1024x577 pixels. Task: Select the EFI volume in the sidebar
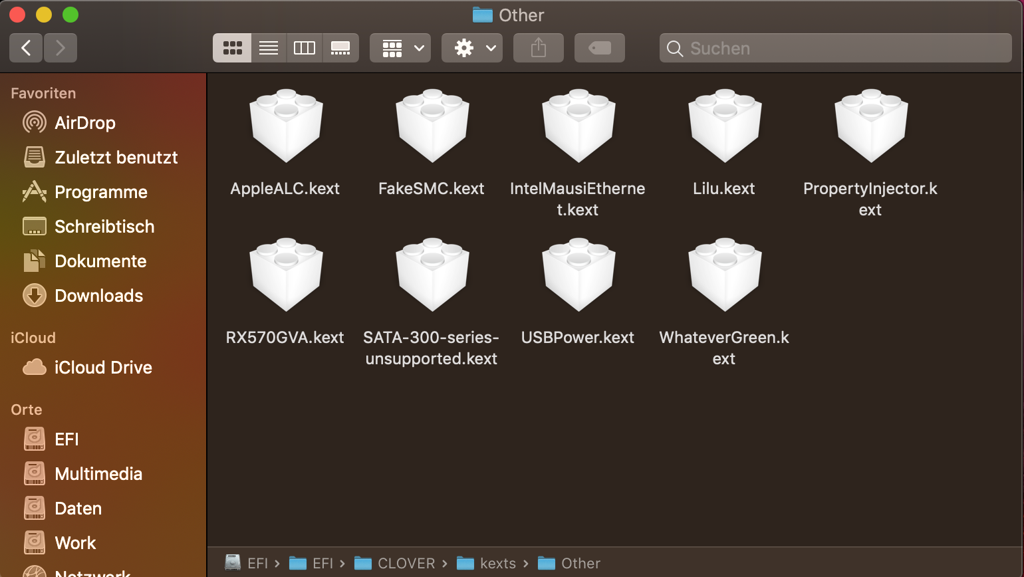tap(103, 439)
